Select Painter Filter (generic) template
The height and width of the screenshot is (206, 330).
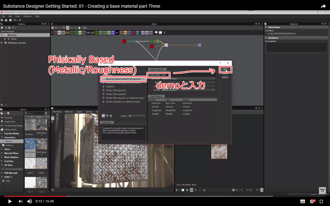(116, 90)
